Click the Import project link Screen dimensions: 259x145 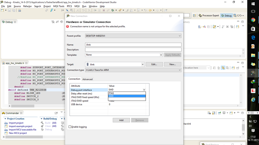(x=16, y=123)
